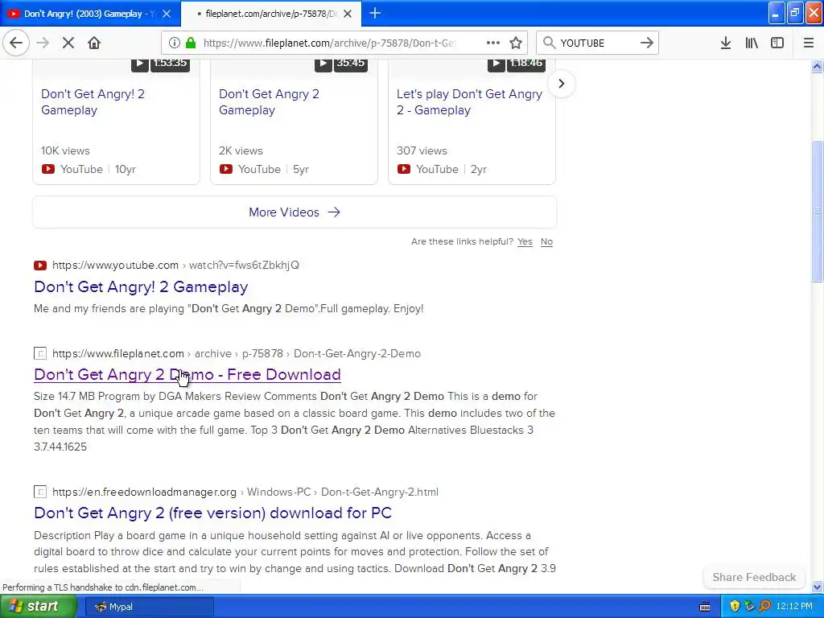Select the Mypal taskbar button
The image size is (824, 618).
click(x=149, y=607)
